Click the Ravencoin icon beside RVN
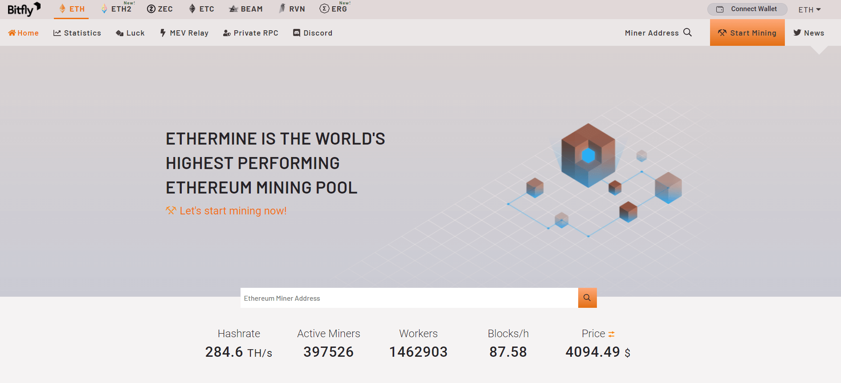 (x=282, y=8)
